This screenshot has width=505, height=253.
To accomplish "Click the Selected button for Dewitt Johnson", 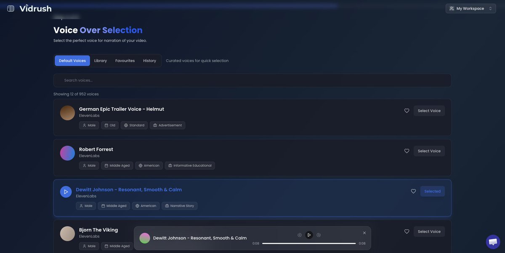I will 432,191.
